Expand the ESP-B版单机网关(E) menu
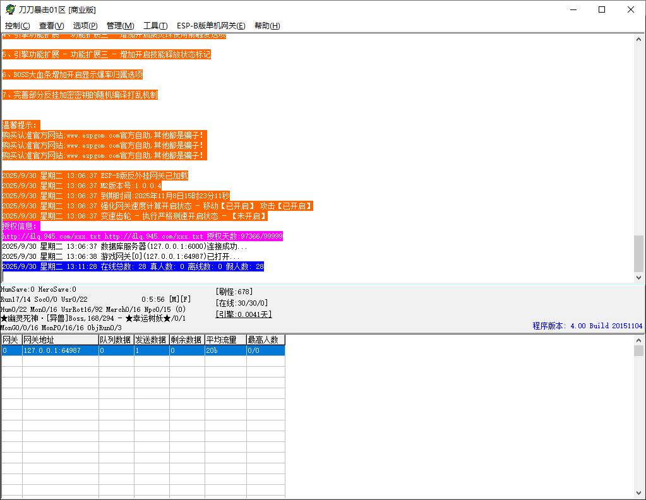The image size is (646, 500). coord(210,26)
